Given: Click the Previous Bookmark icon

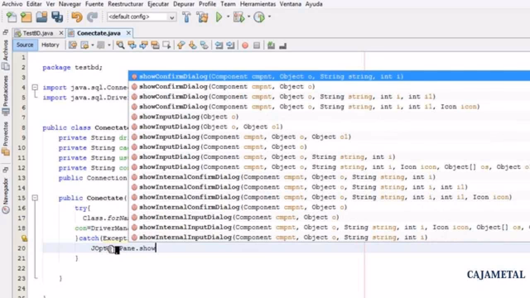Looking at the screenshot, I should tap(181, 45).
